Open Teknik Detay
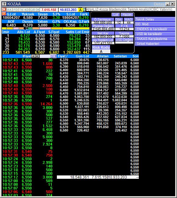Screen dimensions: 177x198 155,19
